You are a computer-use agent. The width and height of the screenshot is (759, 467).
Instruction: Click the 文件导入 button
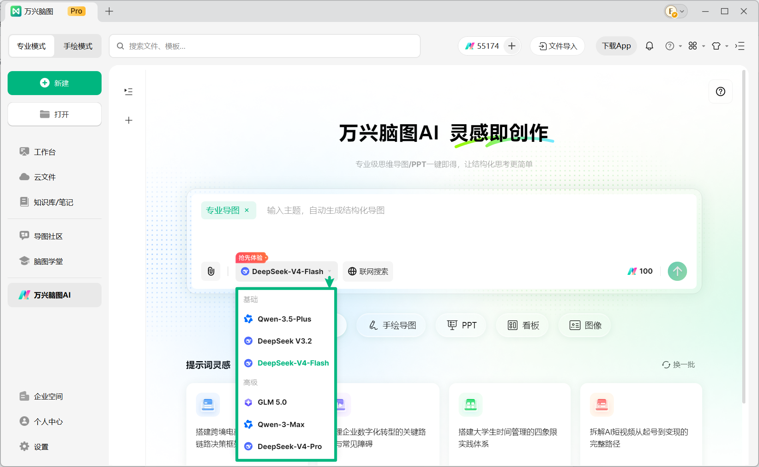pyautogui.click(x=557, y=46)
